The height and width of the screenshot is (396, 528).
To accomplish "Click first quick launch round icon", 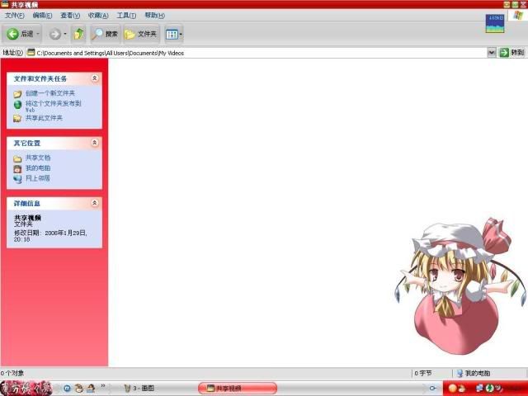I will [67, 389].
